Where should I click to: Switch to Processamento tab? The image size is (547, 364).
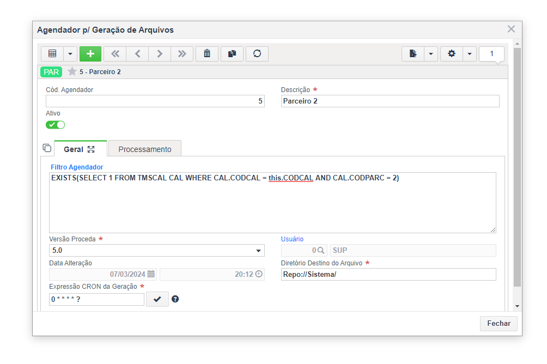click(x=145, y=149)
